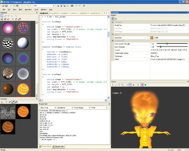Click the Technique value field in Properties
The width and height of the screenshot is (189, 151).
point(169,56)
